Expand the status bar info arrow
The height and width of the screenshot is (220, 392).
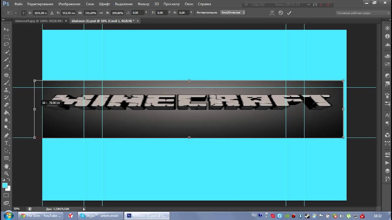[84, 209]
